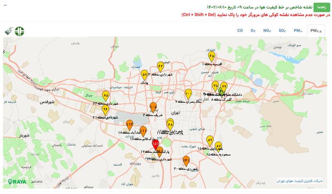Click the minimize dash at top left
The width and height of the screenshot is (332, 194).
5,5
